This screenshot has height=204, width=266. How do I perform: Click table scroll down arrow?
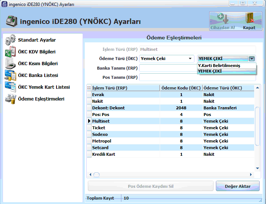[x=258, y=168]
